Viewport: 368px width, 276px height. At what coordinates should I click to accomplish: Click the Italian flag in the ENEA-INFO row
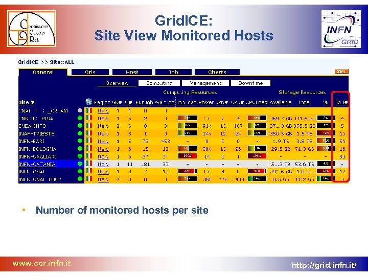(89, 126)
